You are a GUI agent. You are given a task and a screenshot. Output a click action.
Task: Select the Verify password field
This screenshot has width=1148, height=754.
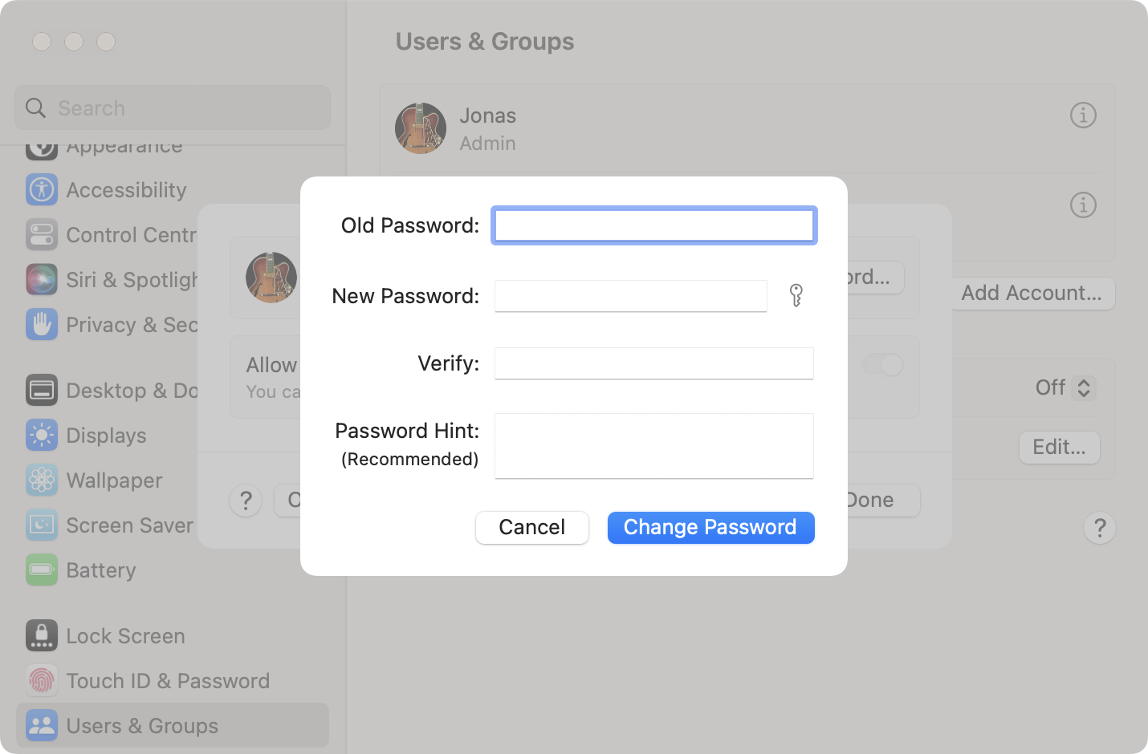(653, 363)
